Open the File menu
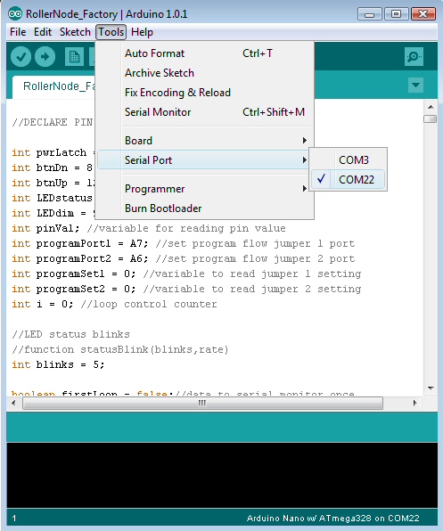 18,32
